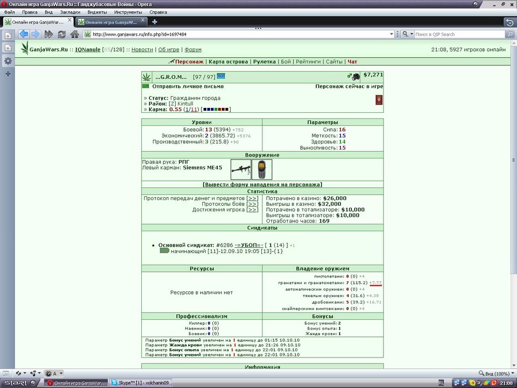Click the Бой link in navigation

tap(286, 62)
